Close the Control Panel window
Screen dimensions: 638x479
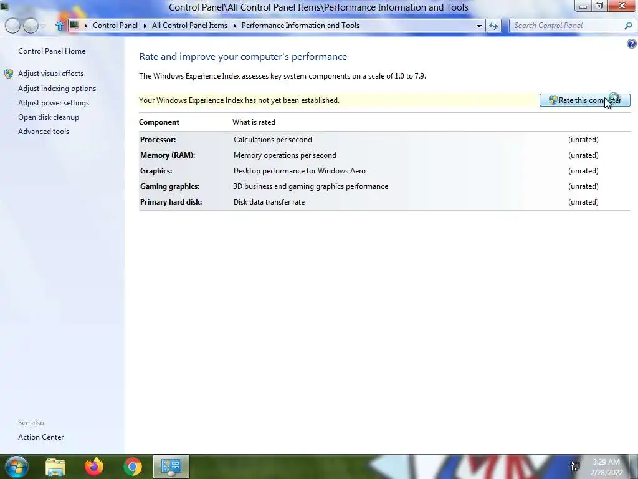tap(622, 6)
